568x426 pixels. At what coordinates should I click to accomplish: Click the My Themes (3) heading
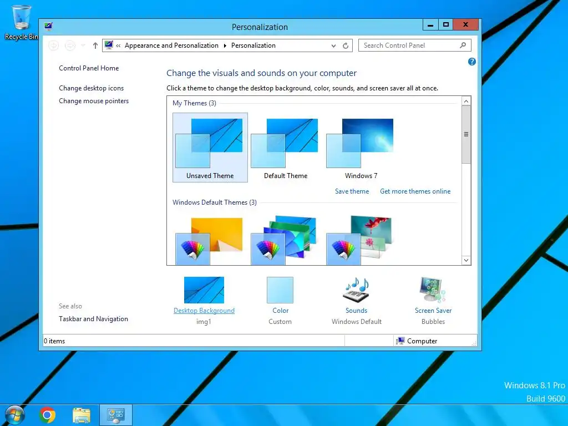[194, 103]
